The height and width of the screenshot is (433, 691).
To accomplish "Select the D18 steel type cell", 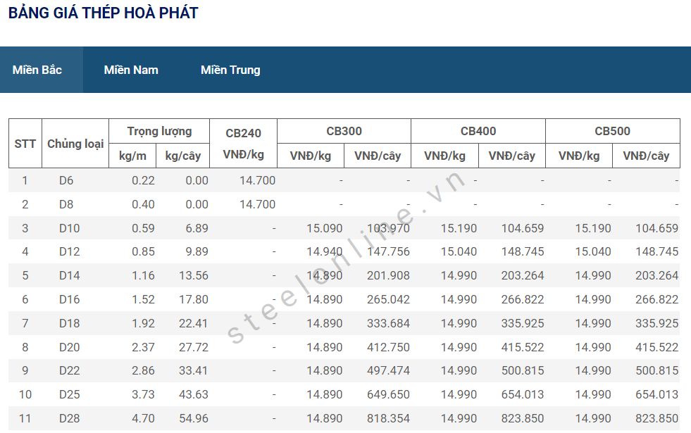I will (70, 323).
